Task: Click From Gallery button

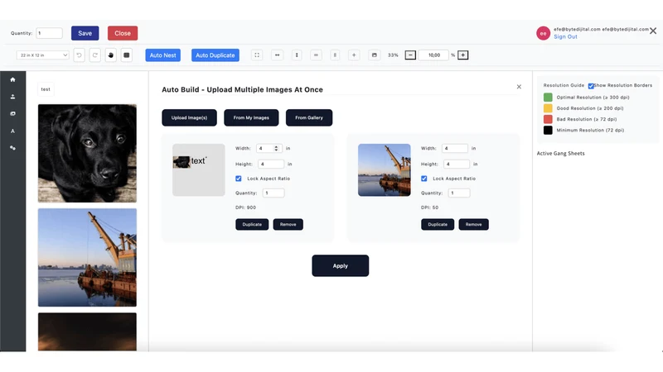Action: 309,117
